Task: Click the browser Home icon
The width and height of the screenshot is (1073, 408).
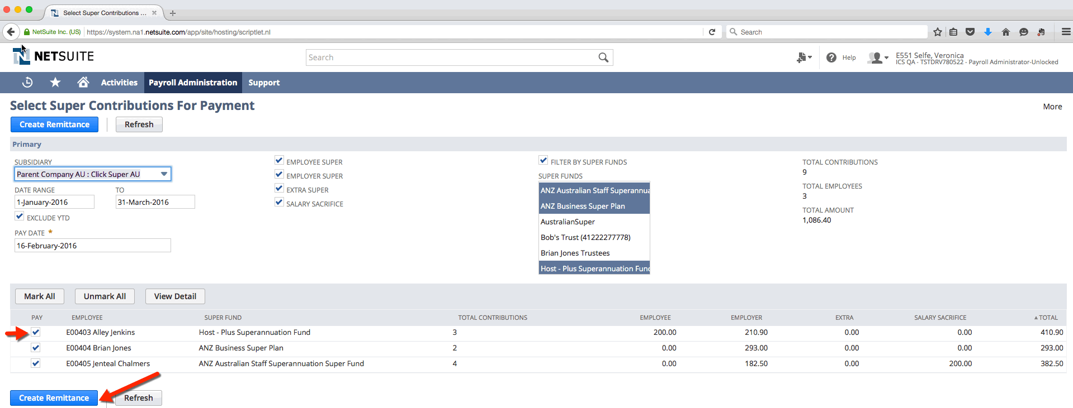Action: coord(1006,32)
